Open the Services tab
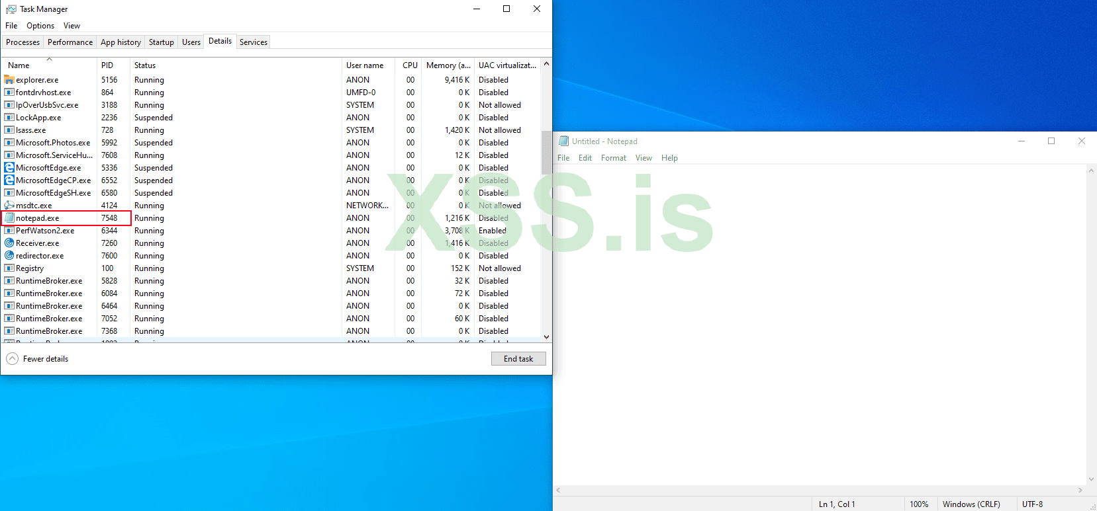Image resolution: width=1097 pixels, height=511 pixels. click(254, 42)
